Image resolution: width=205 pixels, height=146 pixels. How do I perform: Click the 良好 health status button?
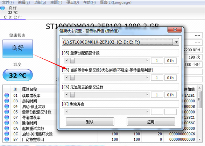click(17, 49)
